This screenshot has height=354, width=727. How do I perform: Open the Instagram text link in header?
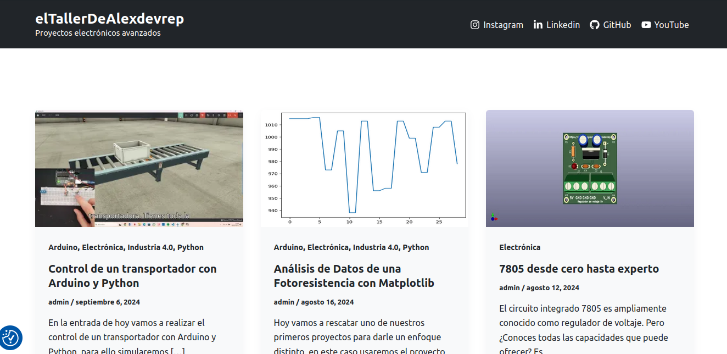[x=503, y=25]
